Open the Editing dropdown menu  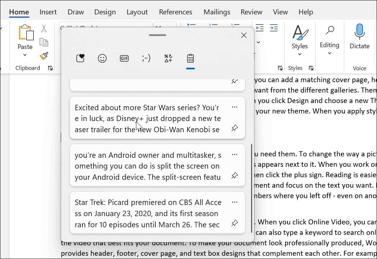329,53
